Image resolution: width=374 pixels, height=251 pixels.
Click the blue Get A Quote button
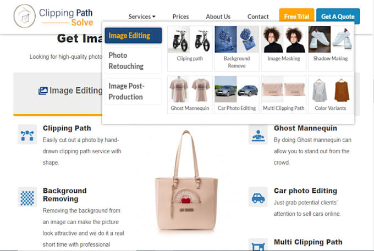[338, 16]
